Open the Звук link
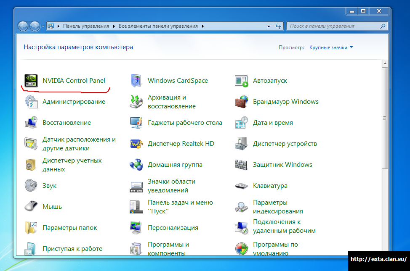 coord(49,186)
